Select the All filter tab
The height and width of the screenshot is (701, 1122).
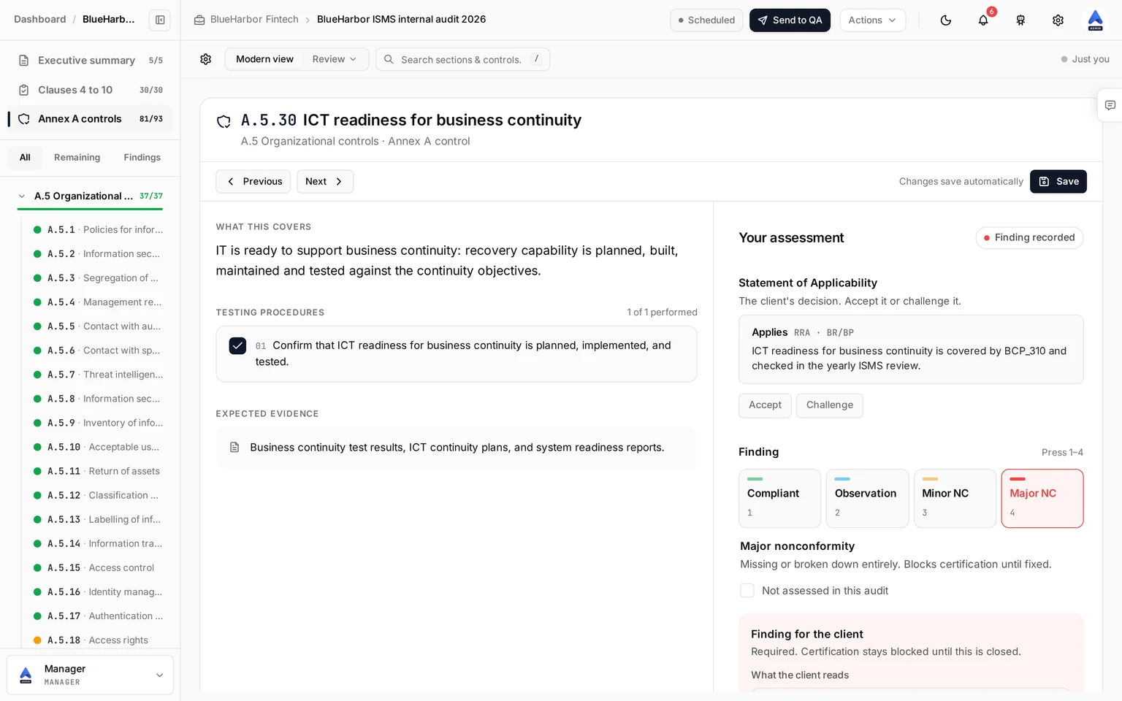click(x=25, y=157)
